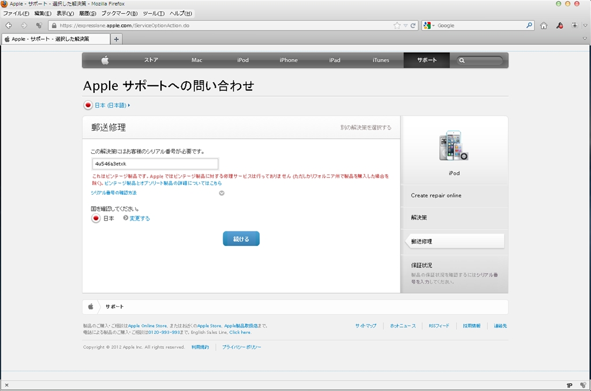591x391 pixels.
Task: Open the サポート navigation tab
Action: 427,60
